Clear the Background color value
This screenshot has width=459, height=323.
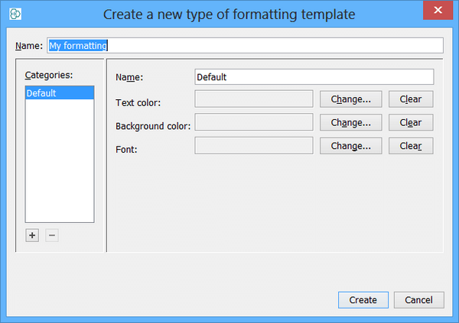pyautogui.click(x=411, y=123)
